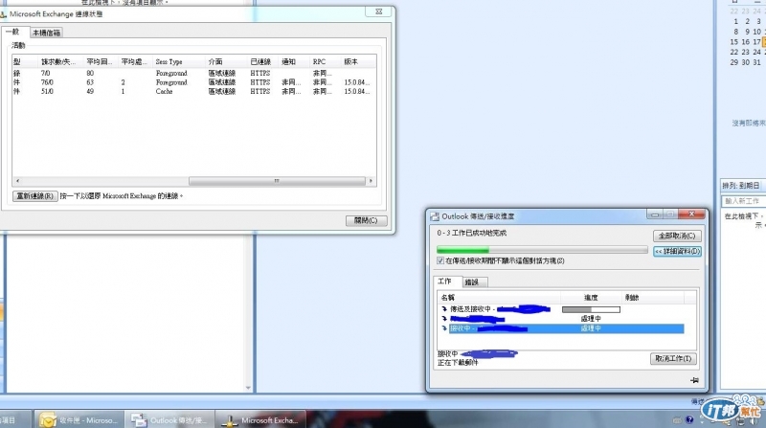766x428 pixels.
Task: Select the activity row with 7/0 requests
Action: click(x=194, y=73)
